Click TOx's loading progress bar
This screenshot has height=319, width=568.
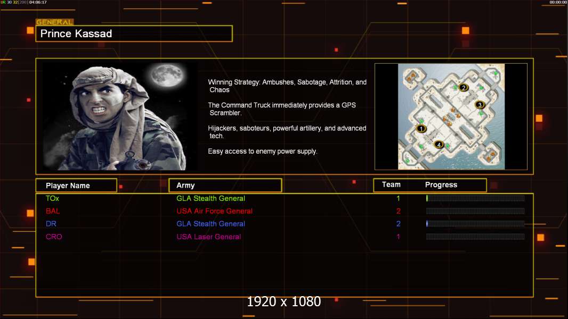(x=475, y=198)
